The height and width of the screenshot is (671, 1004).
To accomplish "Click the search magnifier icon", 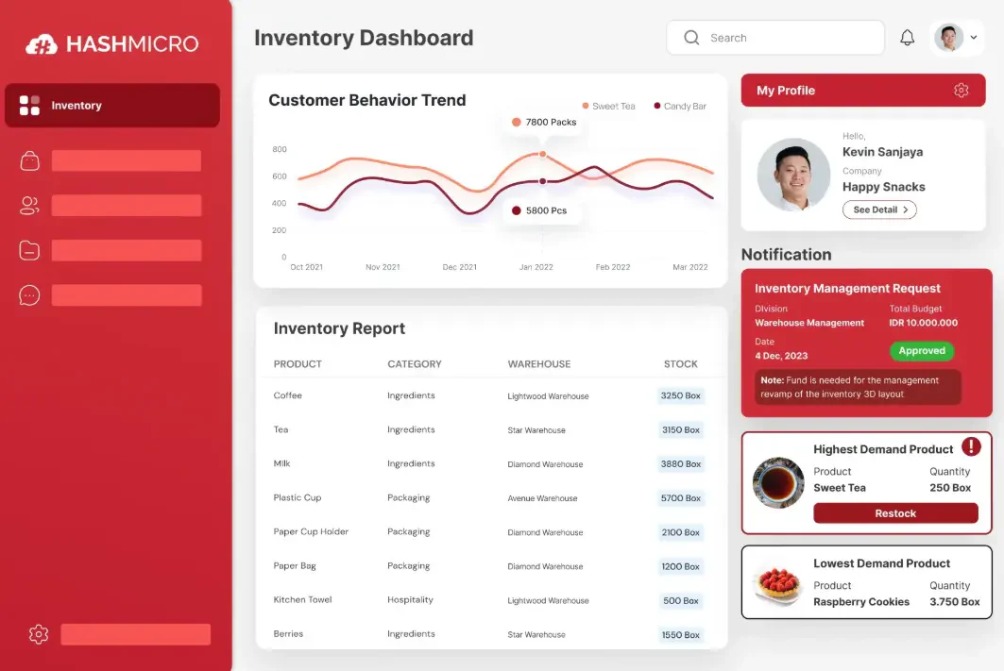I will (x=691, y=38).
